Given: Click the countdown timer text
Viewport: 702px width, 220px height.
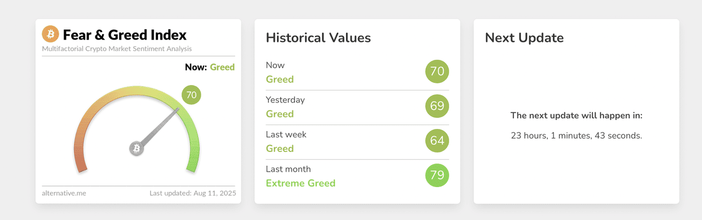Looking at the screenshot, I should [576, 136].
